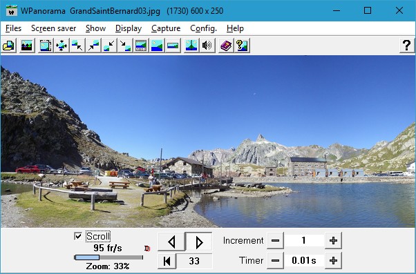Click the Timer value field showing 0.01s
Screen dimensions: 416x274
[x=304, y=260]
